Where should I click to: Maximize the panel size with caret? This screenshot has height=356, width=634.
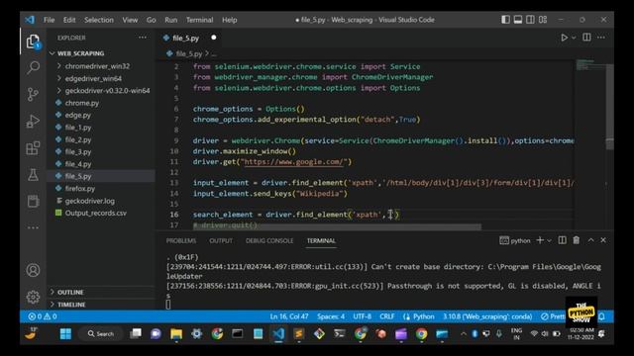coord(590,240)
